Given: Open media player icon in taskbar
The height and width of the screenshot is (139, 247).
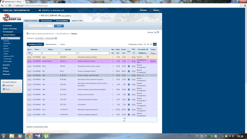Looking at the screenshot, I should tap(20, 136).
